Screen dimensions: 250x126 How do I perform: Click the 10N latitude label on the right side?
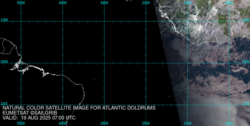click(x=246, y=20)
